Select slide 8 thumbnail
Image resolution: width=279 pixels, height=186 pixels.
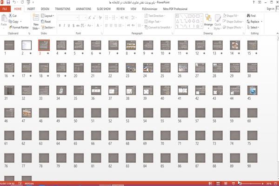(x=131, y=45)
